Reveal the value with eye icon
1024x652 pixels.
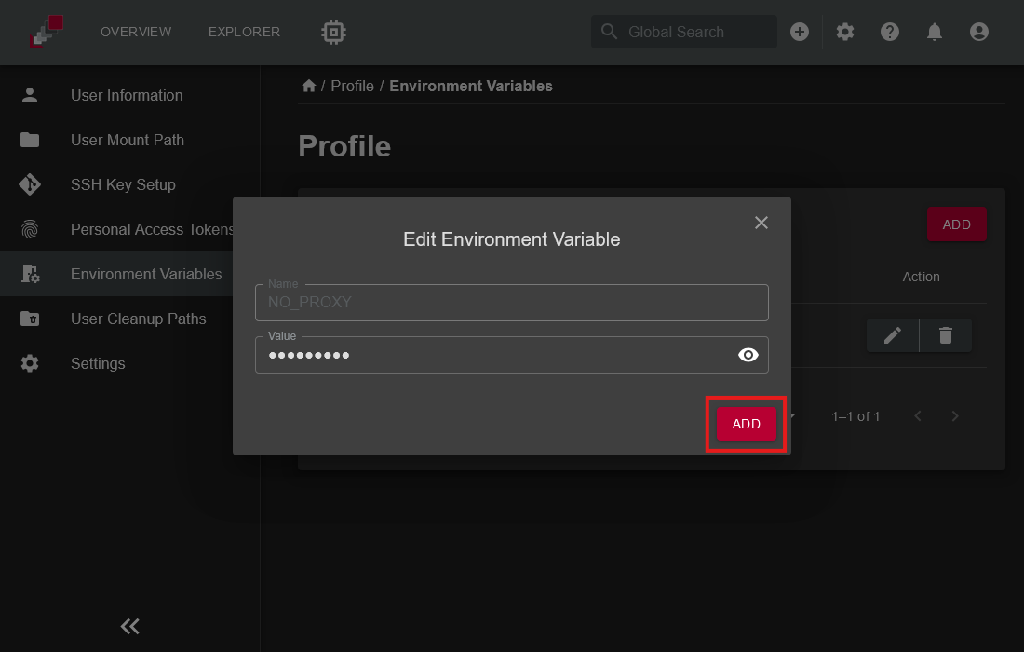pos(748,355)
